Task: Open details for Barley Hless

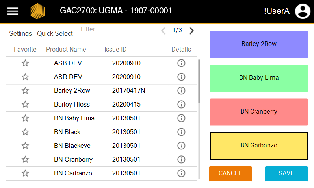Action: pyautogui.click(x=181, y=105)
